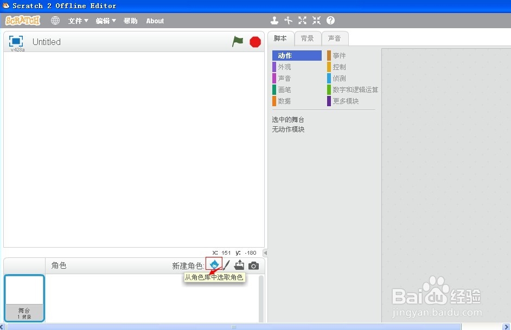Image resolution: width=511 pixels, height=330 pixels.
Task: Switch to the 脚本 tab
Action: [280, 38]
